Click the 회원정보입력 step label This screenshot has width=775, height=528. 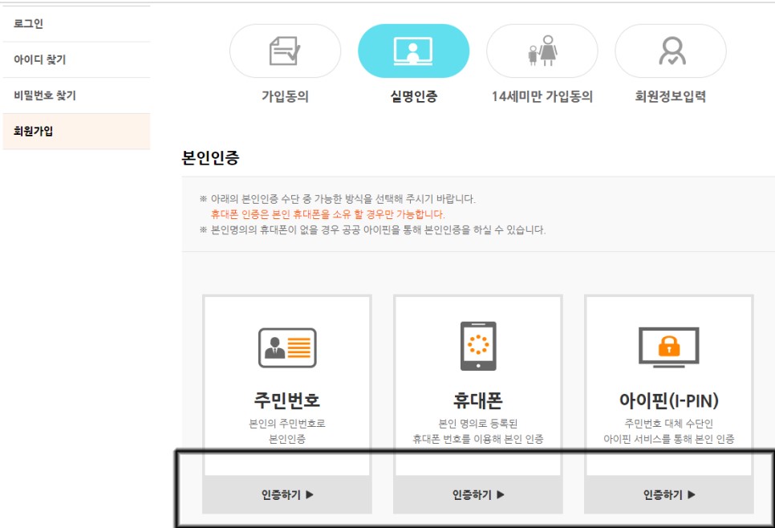(671, 96)
